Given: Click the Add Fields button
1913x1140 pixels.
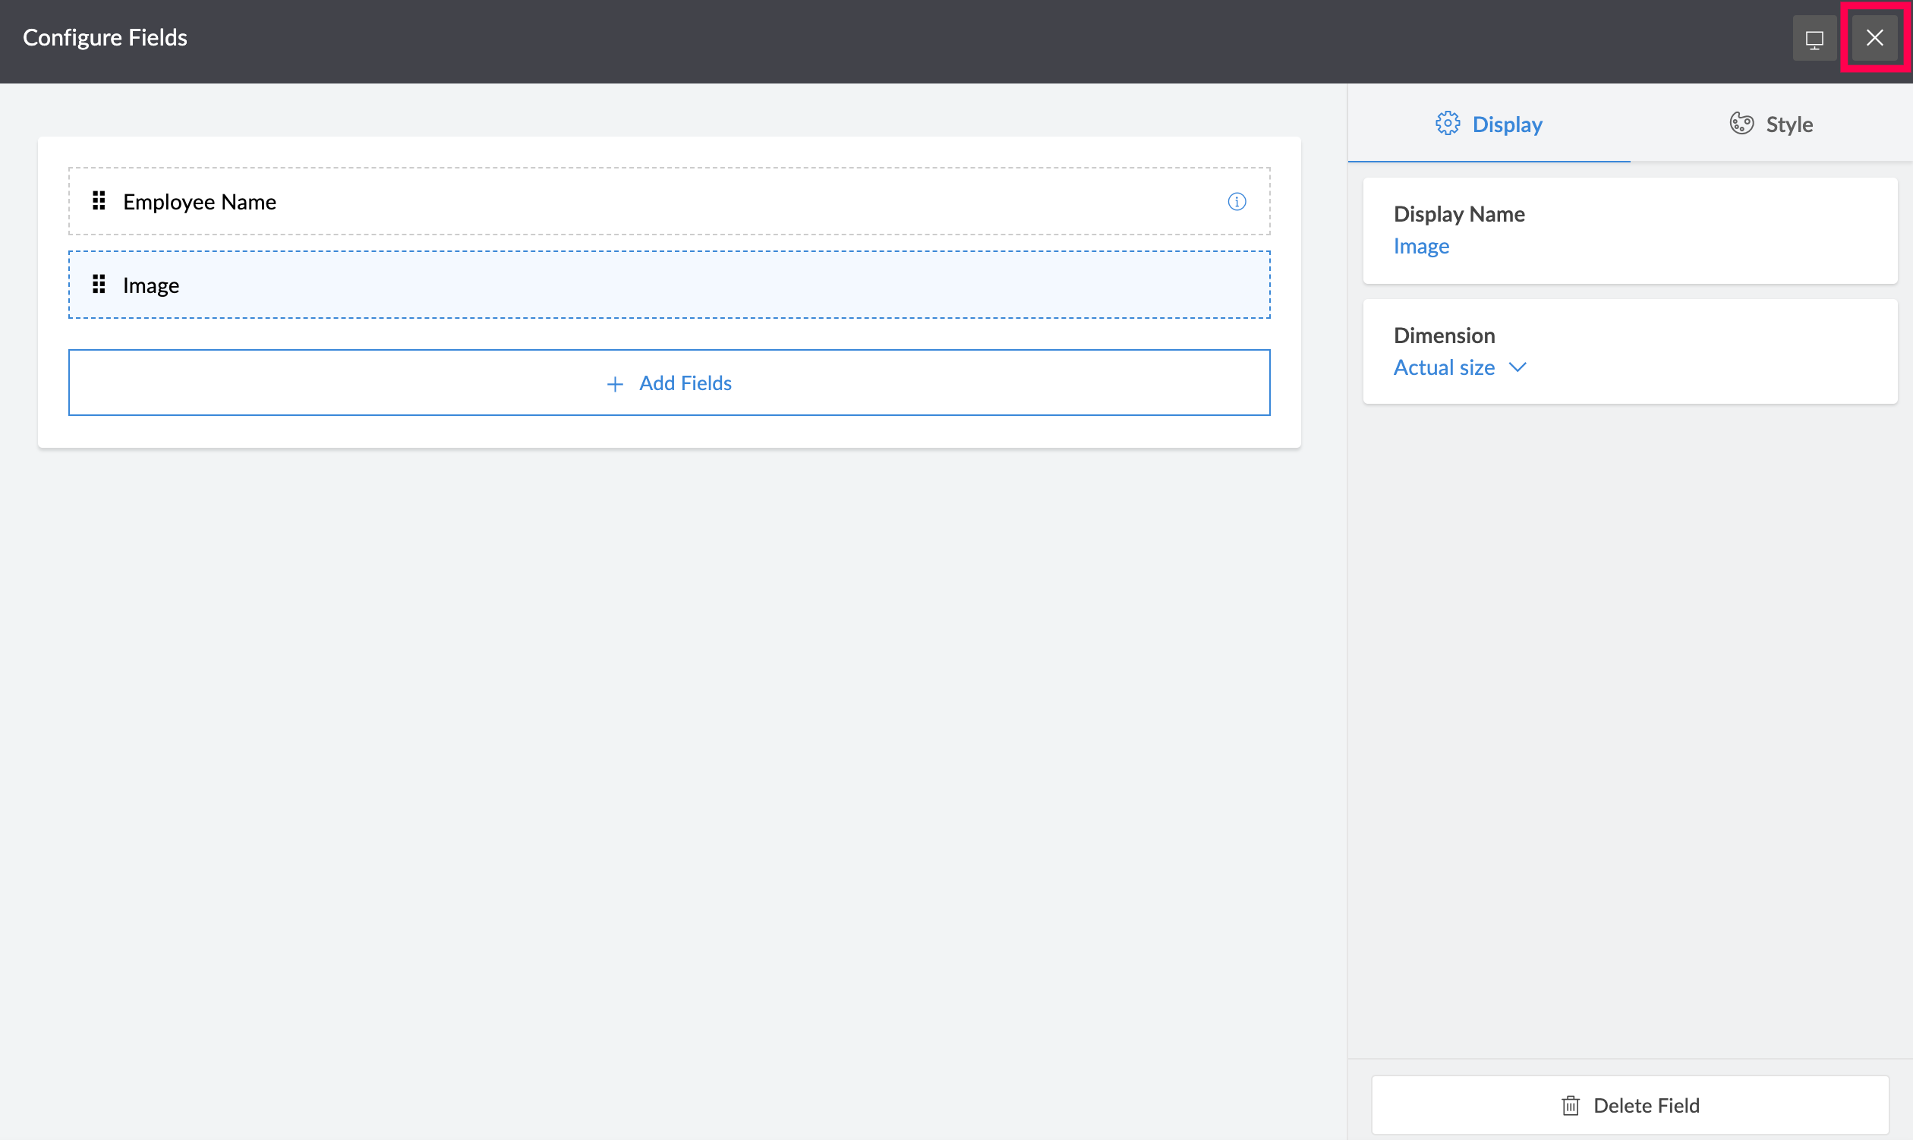Looking at the screenshot, I should (x=668, y=383).
